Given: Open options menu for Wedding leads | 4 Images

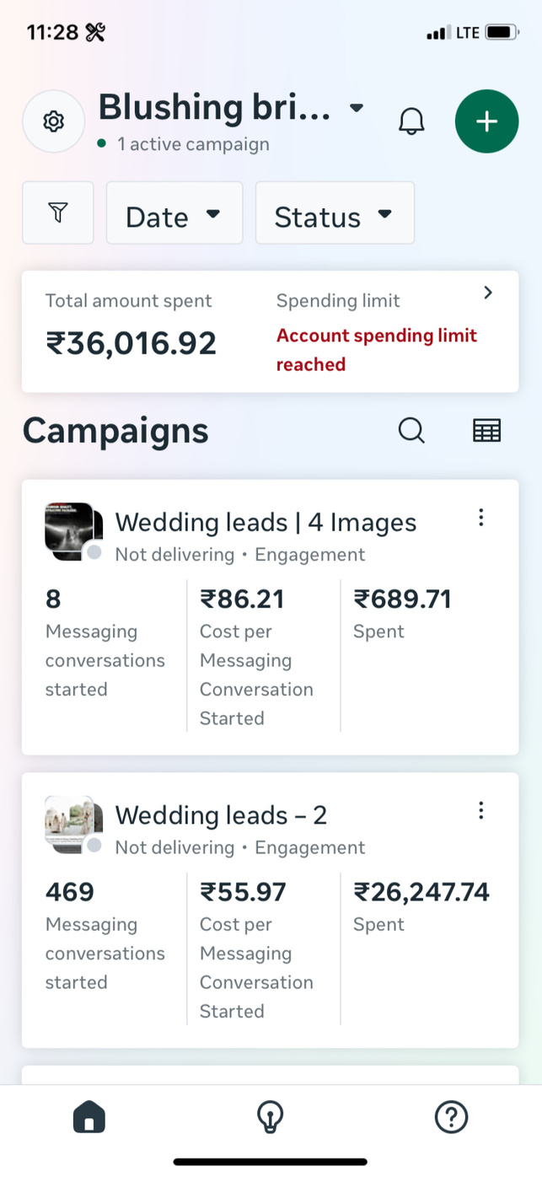Looking at the screenshot, I should 481,518.
